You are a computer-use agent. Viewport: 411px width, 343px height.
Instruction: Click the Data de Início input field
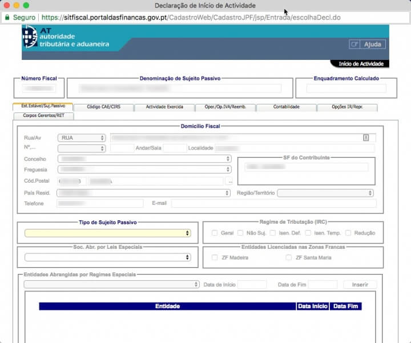(x=252, y=284)
